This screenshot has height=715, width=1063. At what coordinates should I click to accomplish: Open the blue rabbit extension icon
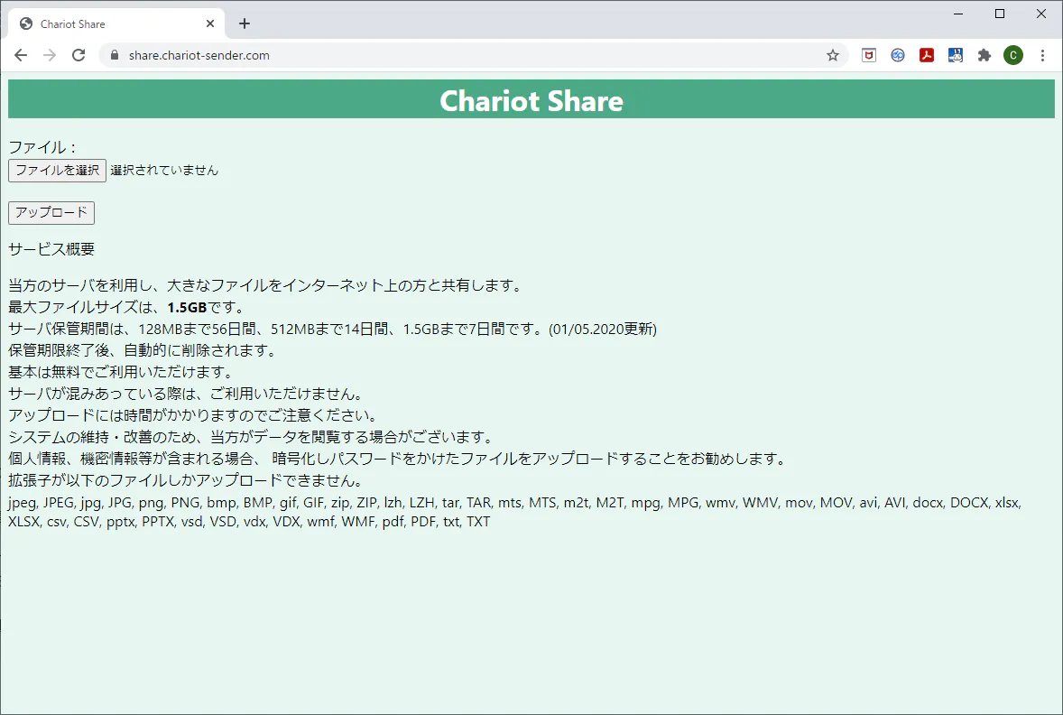[955, 55]
